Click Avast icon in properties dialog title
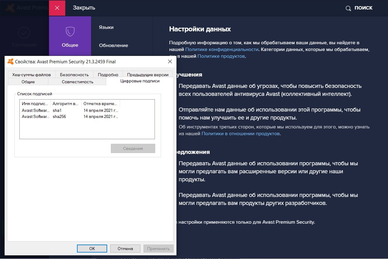Viewport: 388px width, 259px height. (10, 61)
